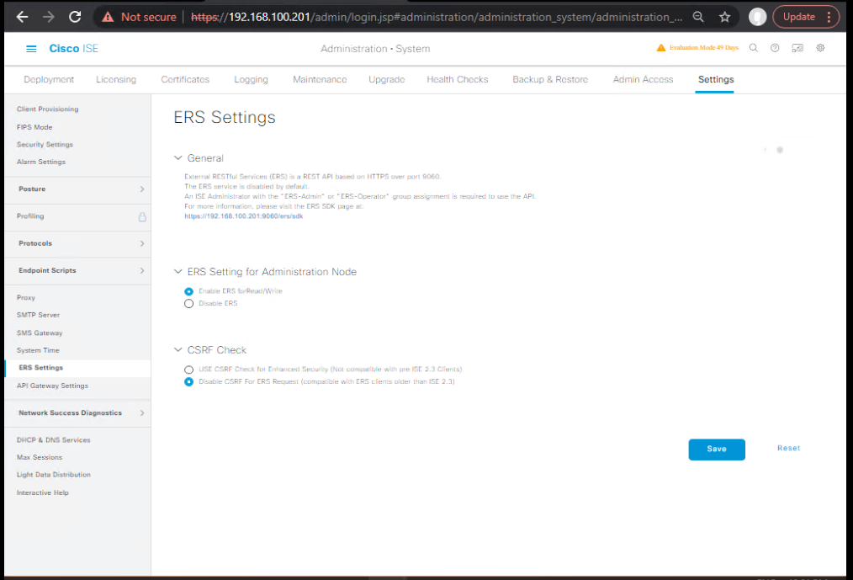Open the ERS SDK page link
This screenshot has width=853, height=580.
click(243, 216)
